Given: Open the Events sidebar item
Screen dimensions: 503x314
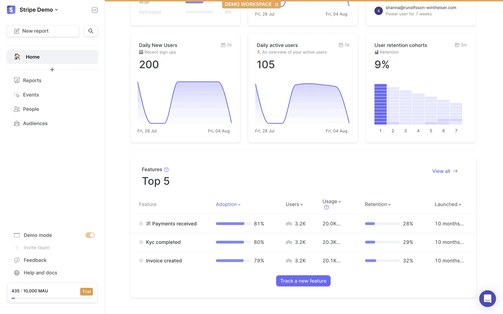Looking at the screenshot, I should pos(31,95).
